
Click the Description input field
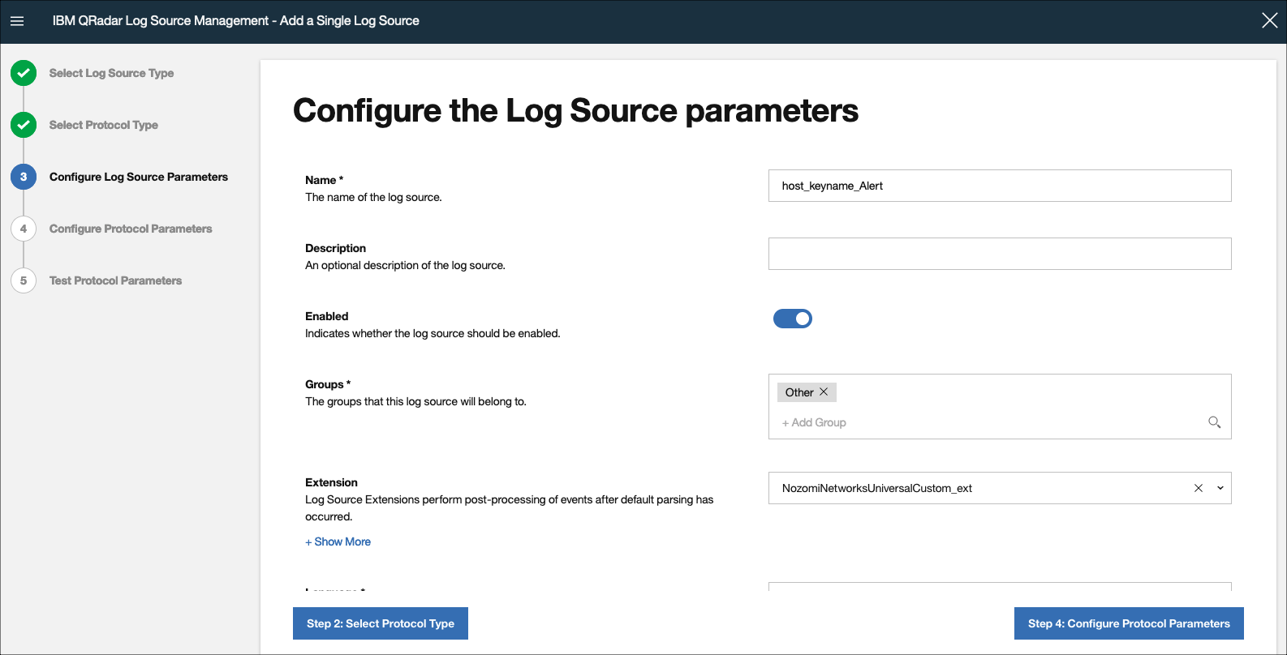coord(1000,254)
